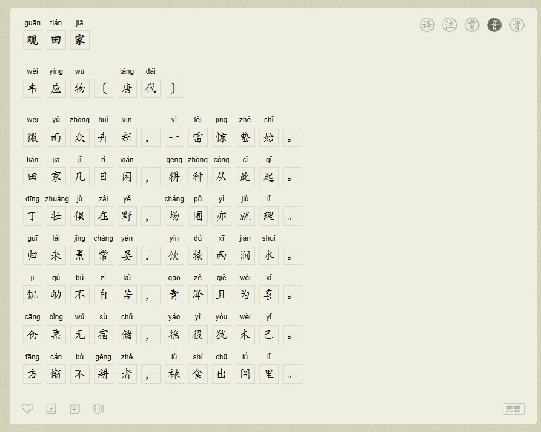The height and width of the screenshot is (432, 541).
Task: Favorite the poem with the heart icon
Action: 27,409
